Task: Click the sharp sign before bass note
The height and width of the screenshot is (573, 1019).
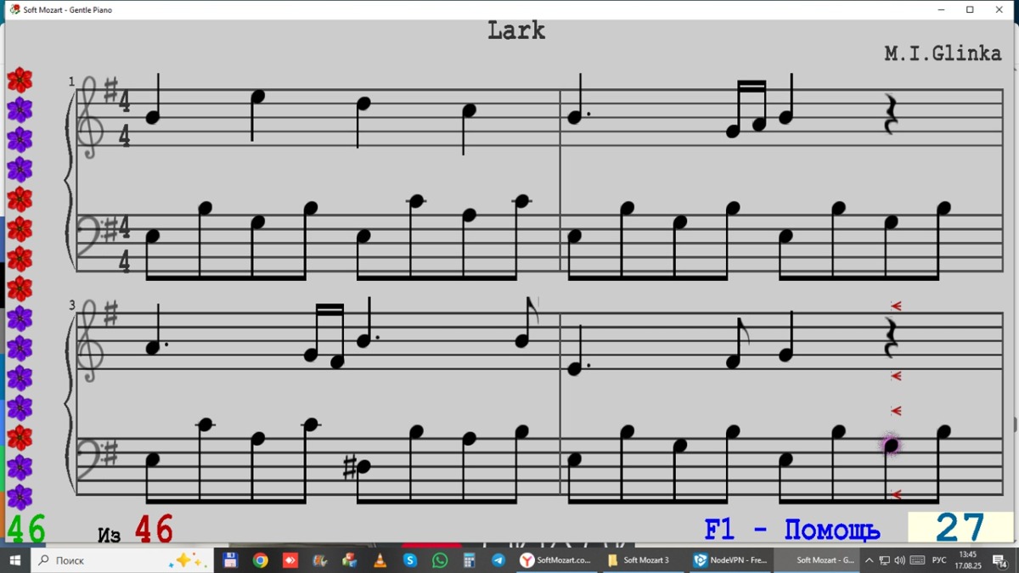Action: (348, 466)
